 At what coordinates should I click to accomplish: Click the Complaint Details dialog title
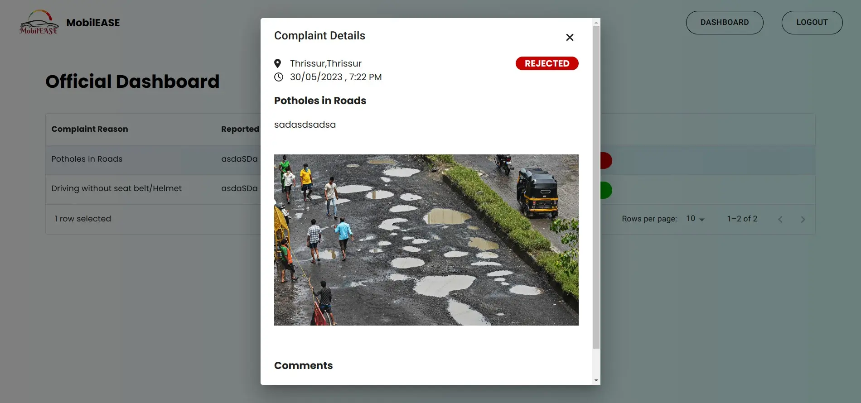click(x=319, y=36)
